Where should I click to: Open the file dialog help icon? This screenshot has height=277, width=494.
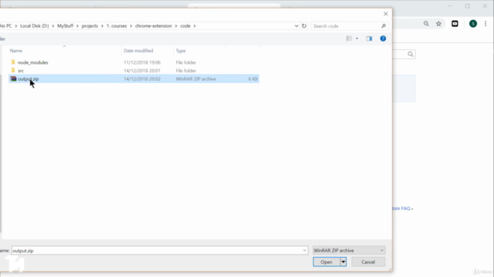coord(383,38)
